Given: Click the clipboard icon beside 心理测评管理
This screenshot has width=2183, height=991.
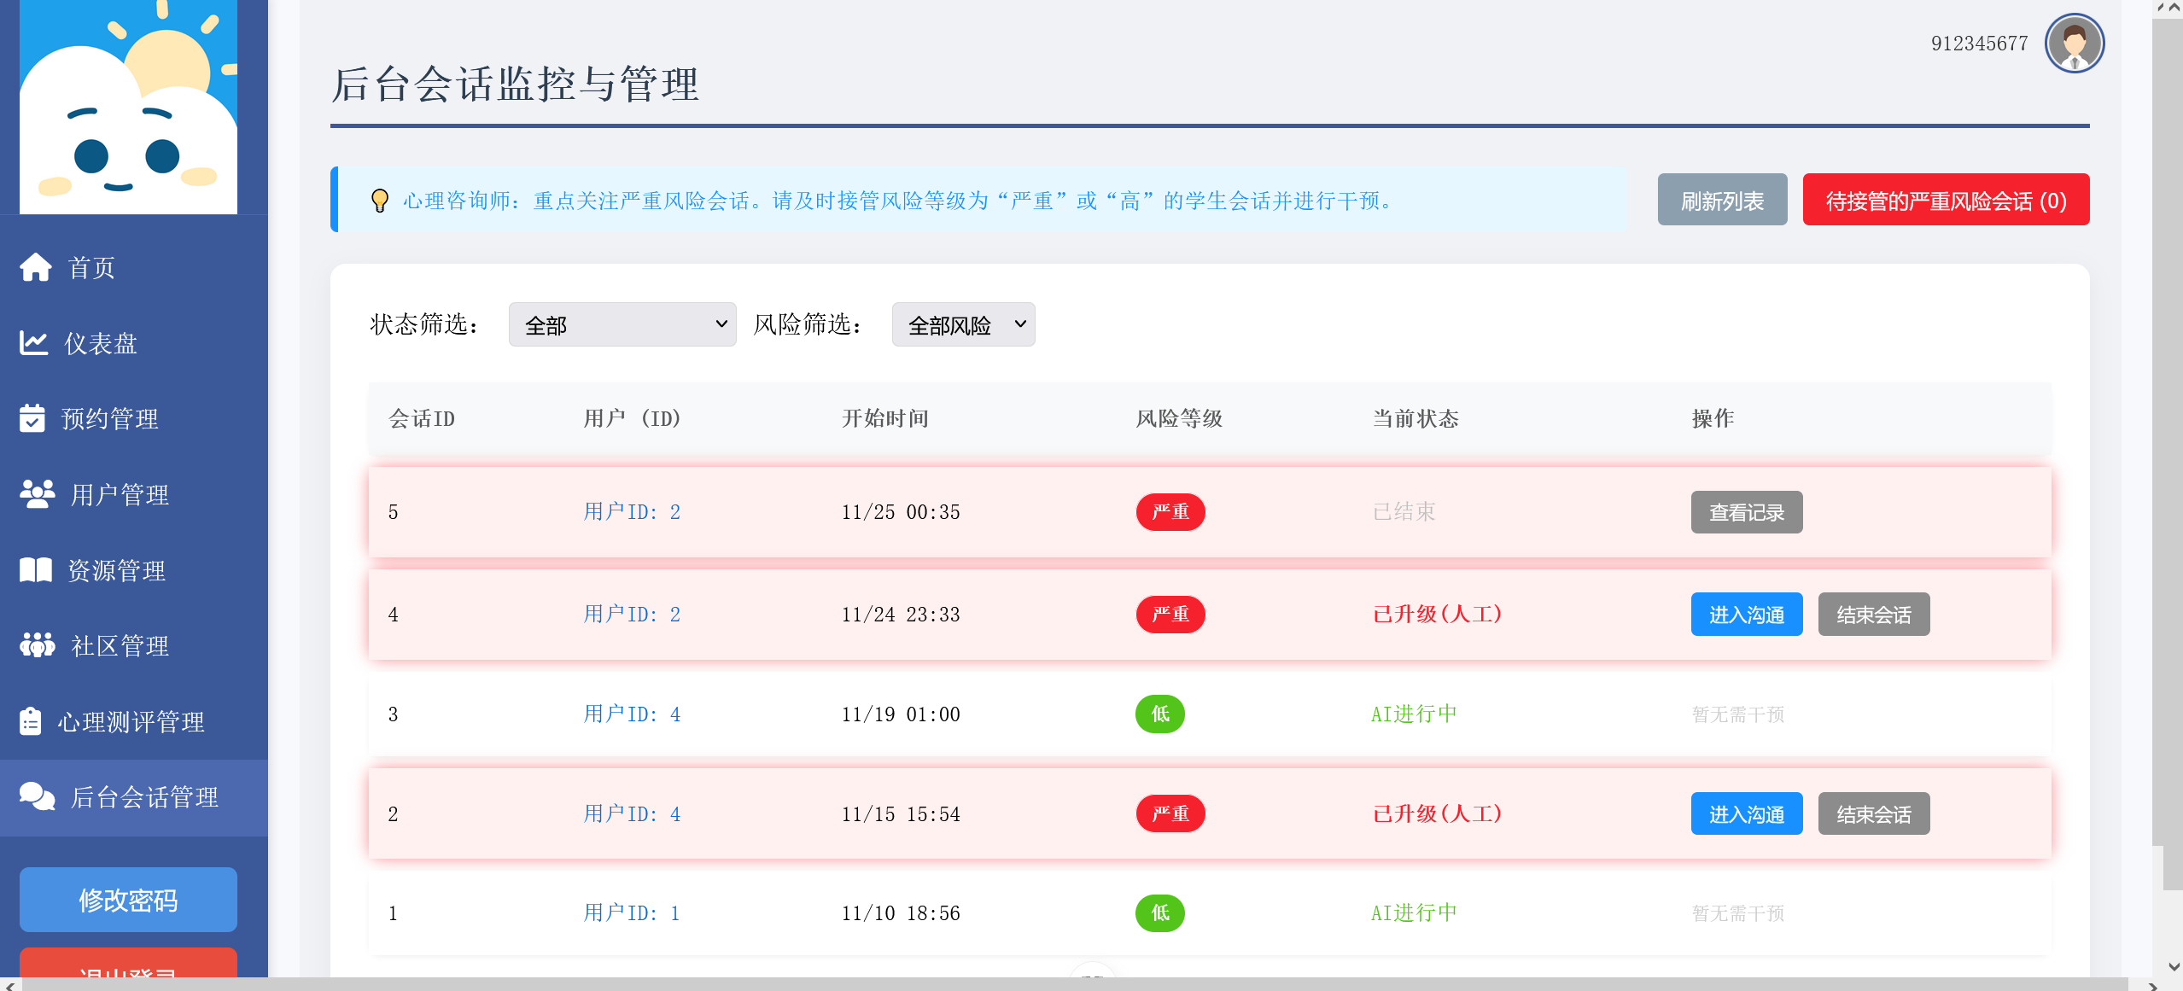Looking at the screenshot, I should 31,721.
